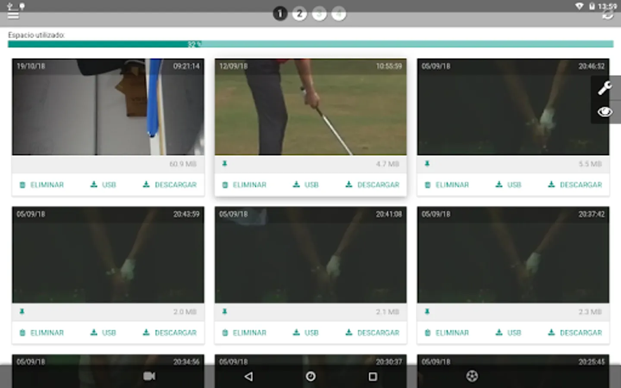Open the 12/09/18 10:55:59 golf video
The width and height of the screenshot is (621, 388).
pos(310,107)
